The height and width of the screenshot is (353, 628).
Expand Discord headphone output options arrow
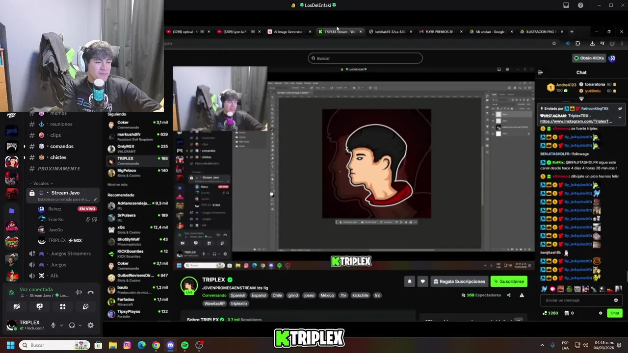(79, 325)
